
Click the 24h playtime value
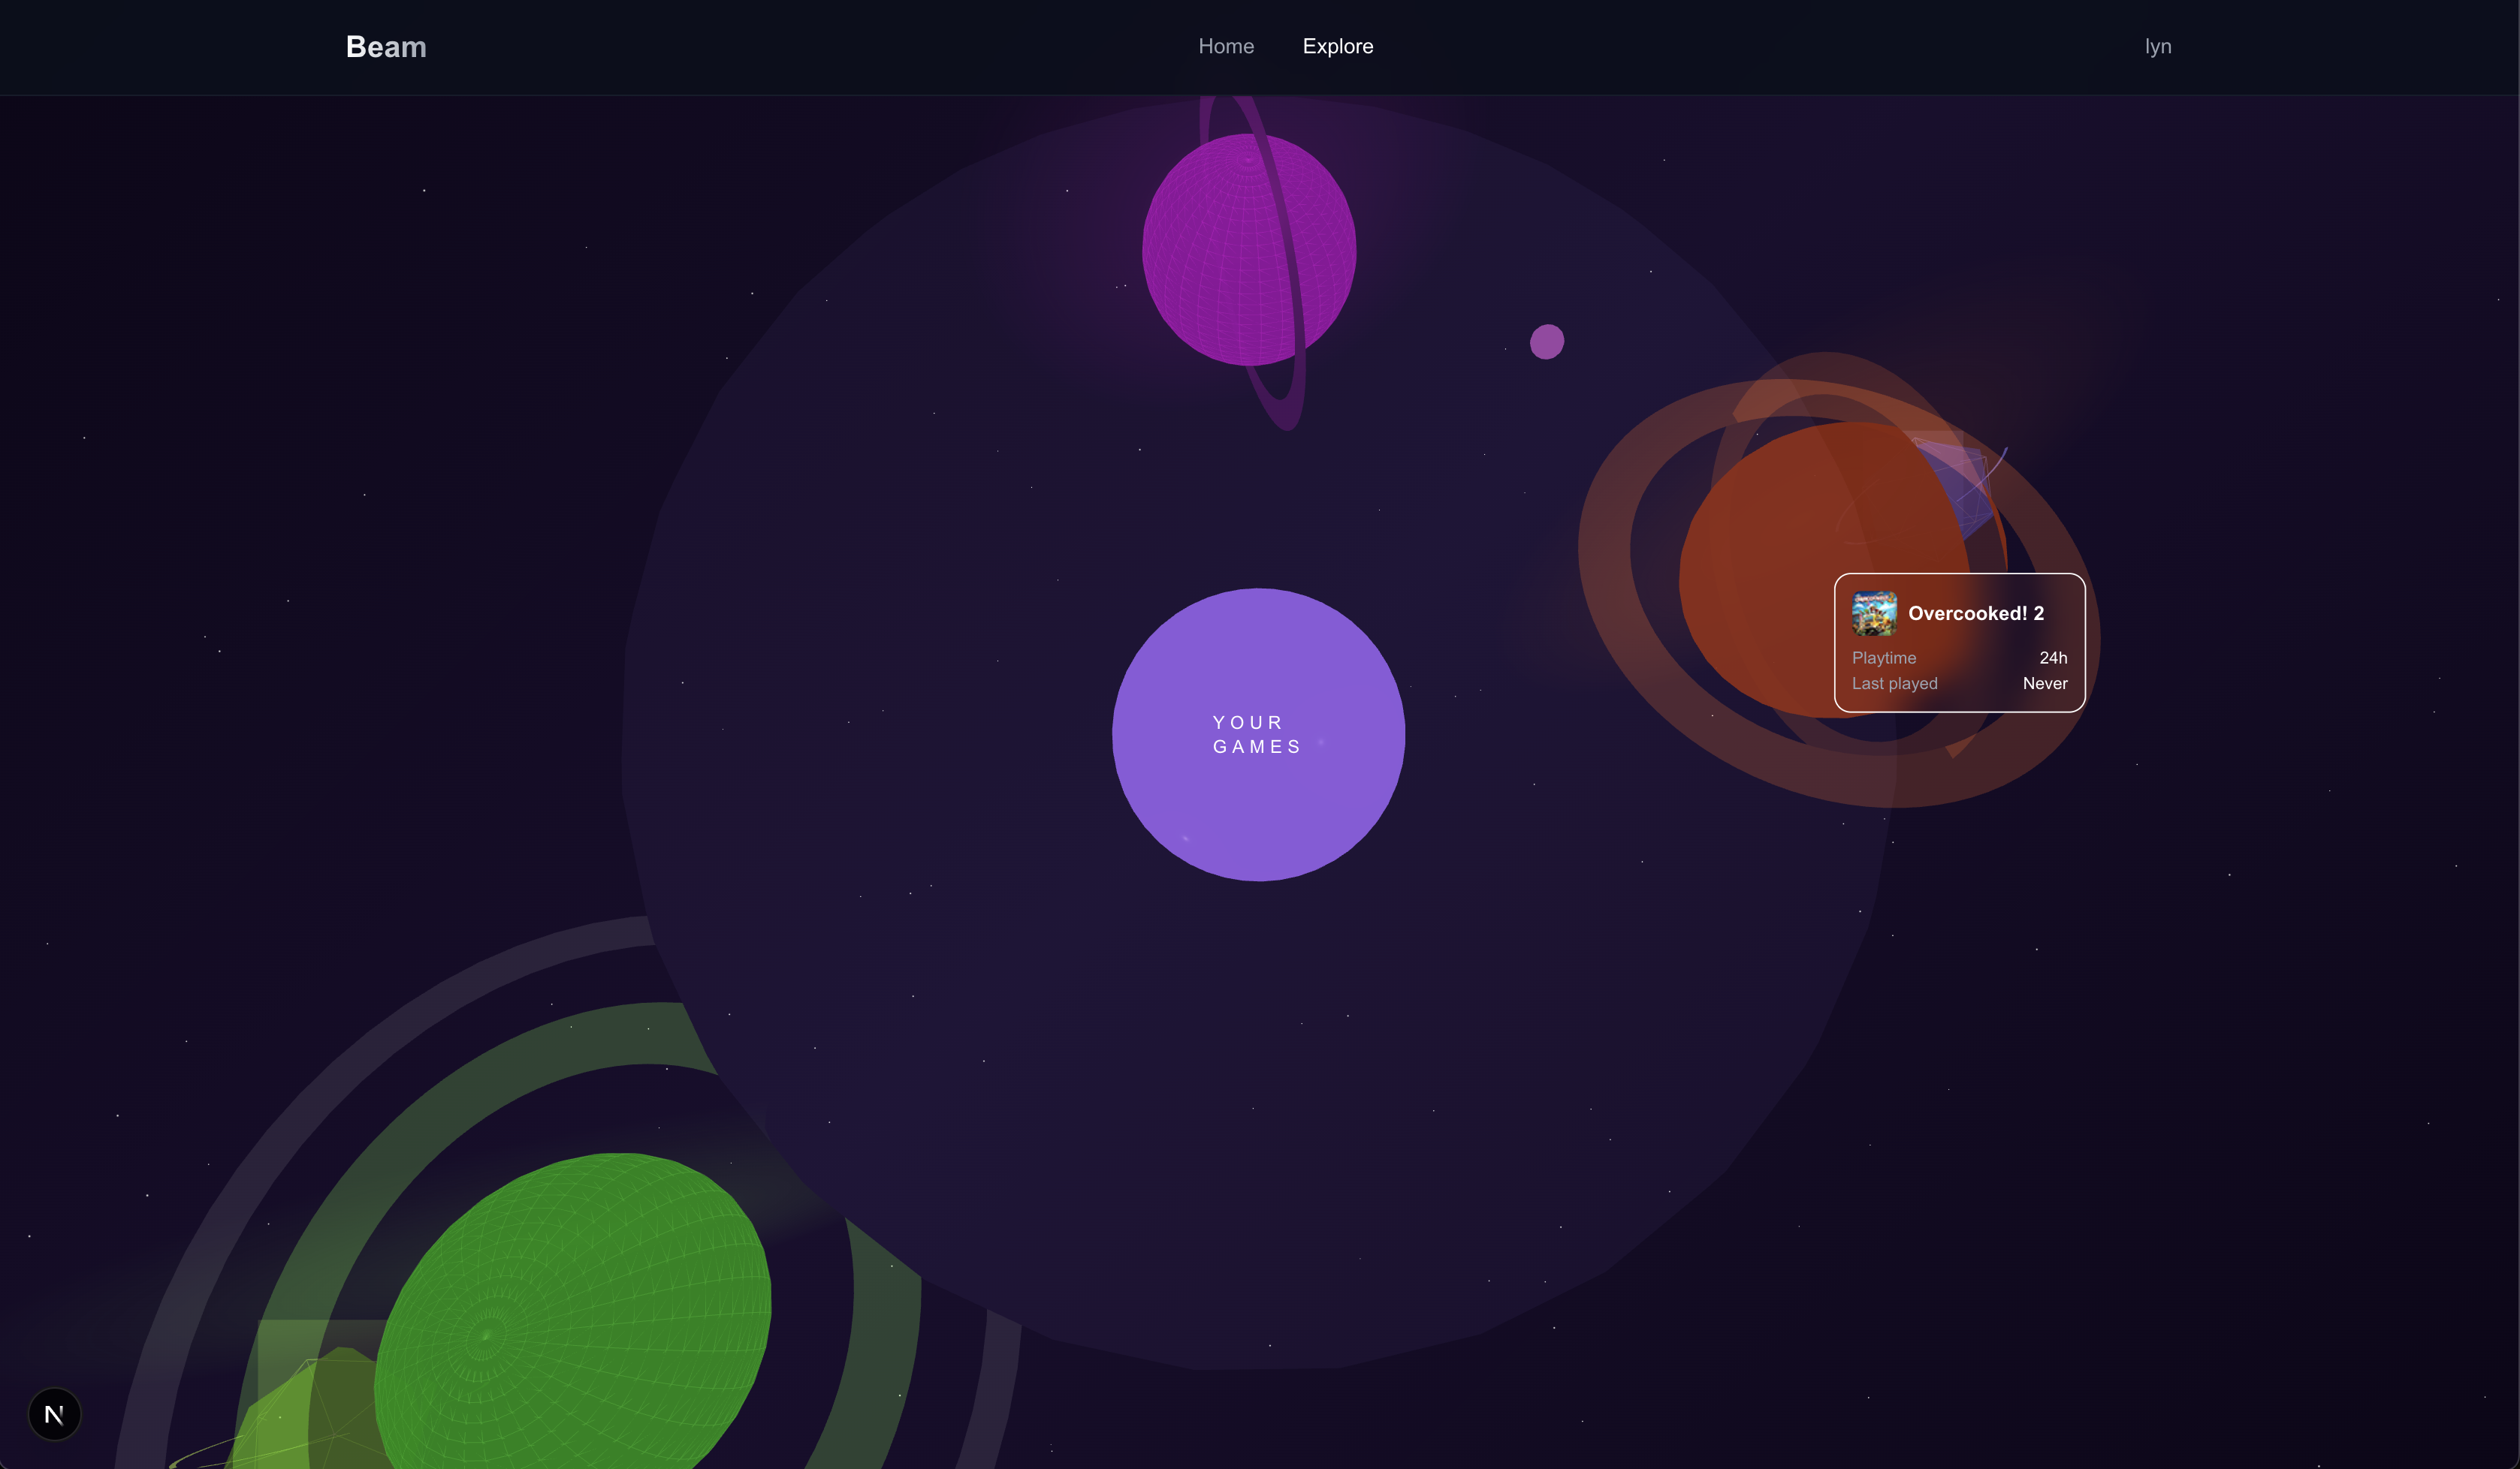click(2052, 658)
